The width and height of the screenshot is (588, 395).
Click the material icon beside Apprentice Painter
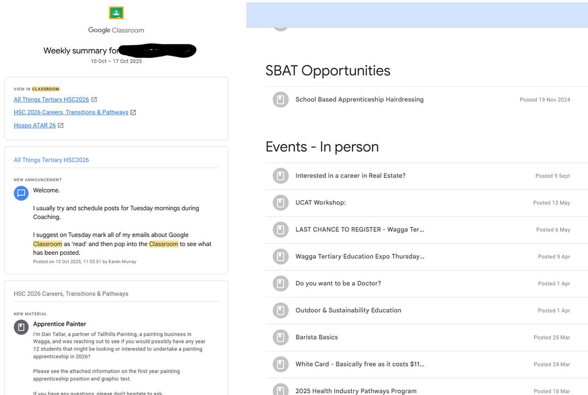(x=21, y=327)
